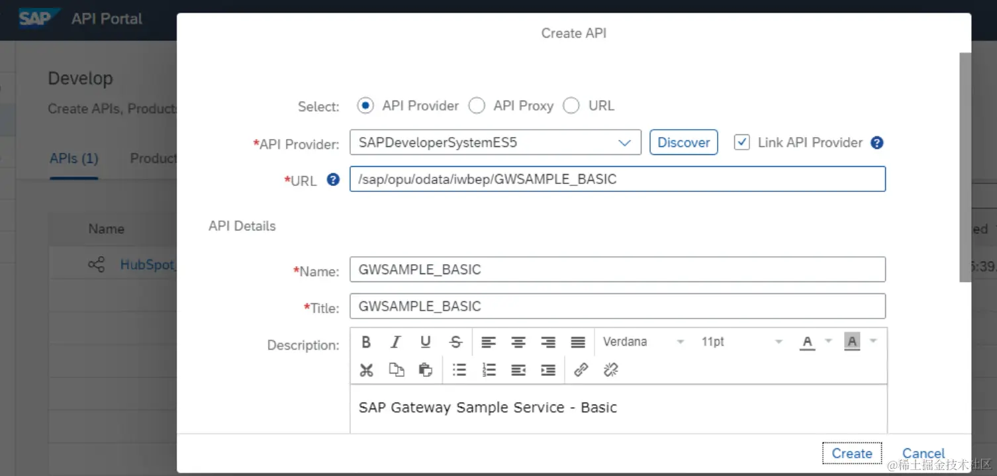Click the cut scissors icon

[x=366, y=370]
